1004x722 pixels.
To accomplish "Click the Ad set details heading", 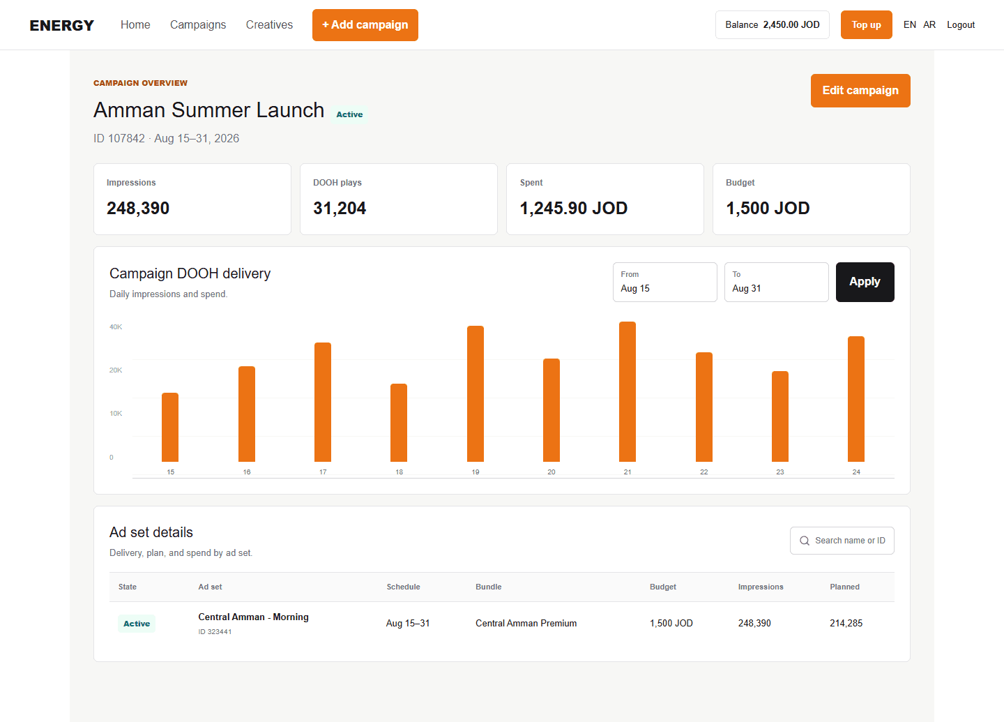I will [151, 532].
